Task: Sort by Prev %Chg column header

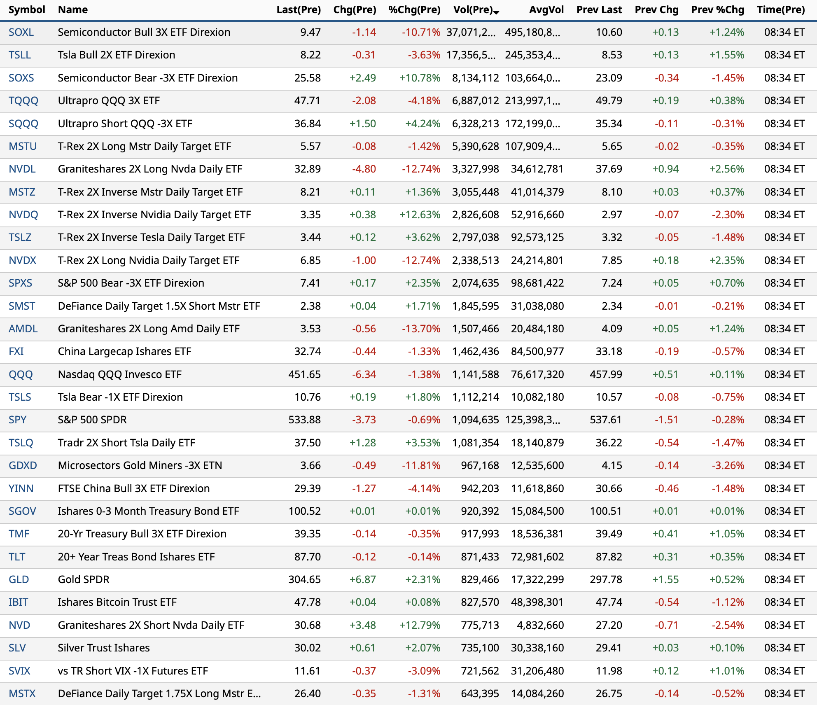Action: pos(717,9)
